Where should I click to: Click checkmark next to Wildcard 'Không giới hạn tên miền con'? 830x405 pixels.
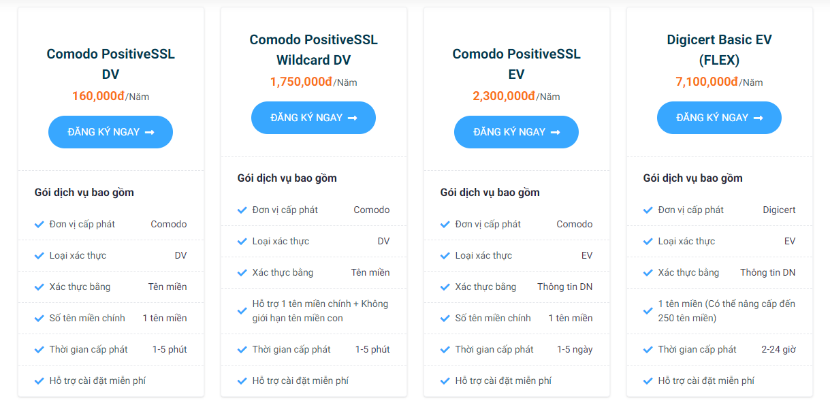(x=242, y=311)
